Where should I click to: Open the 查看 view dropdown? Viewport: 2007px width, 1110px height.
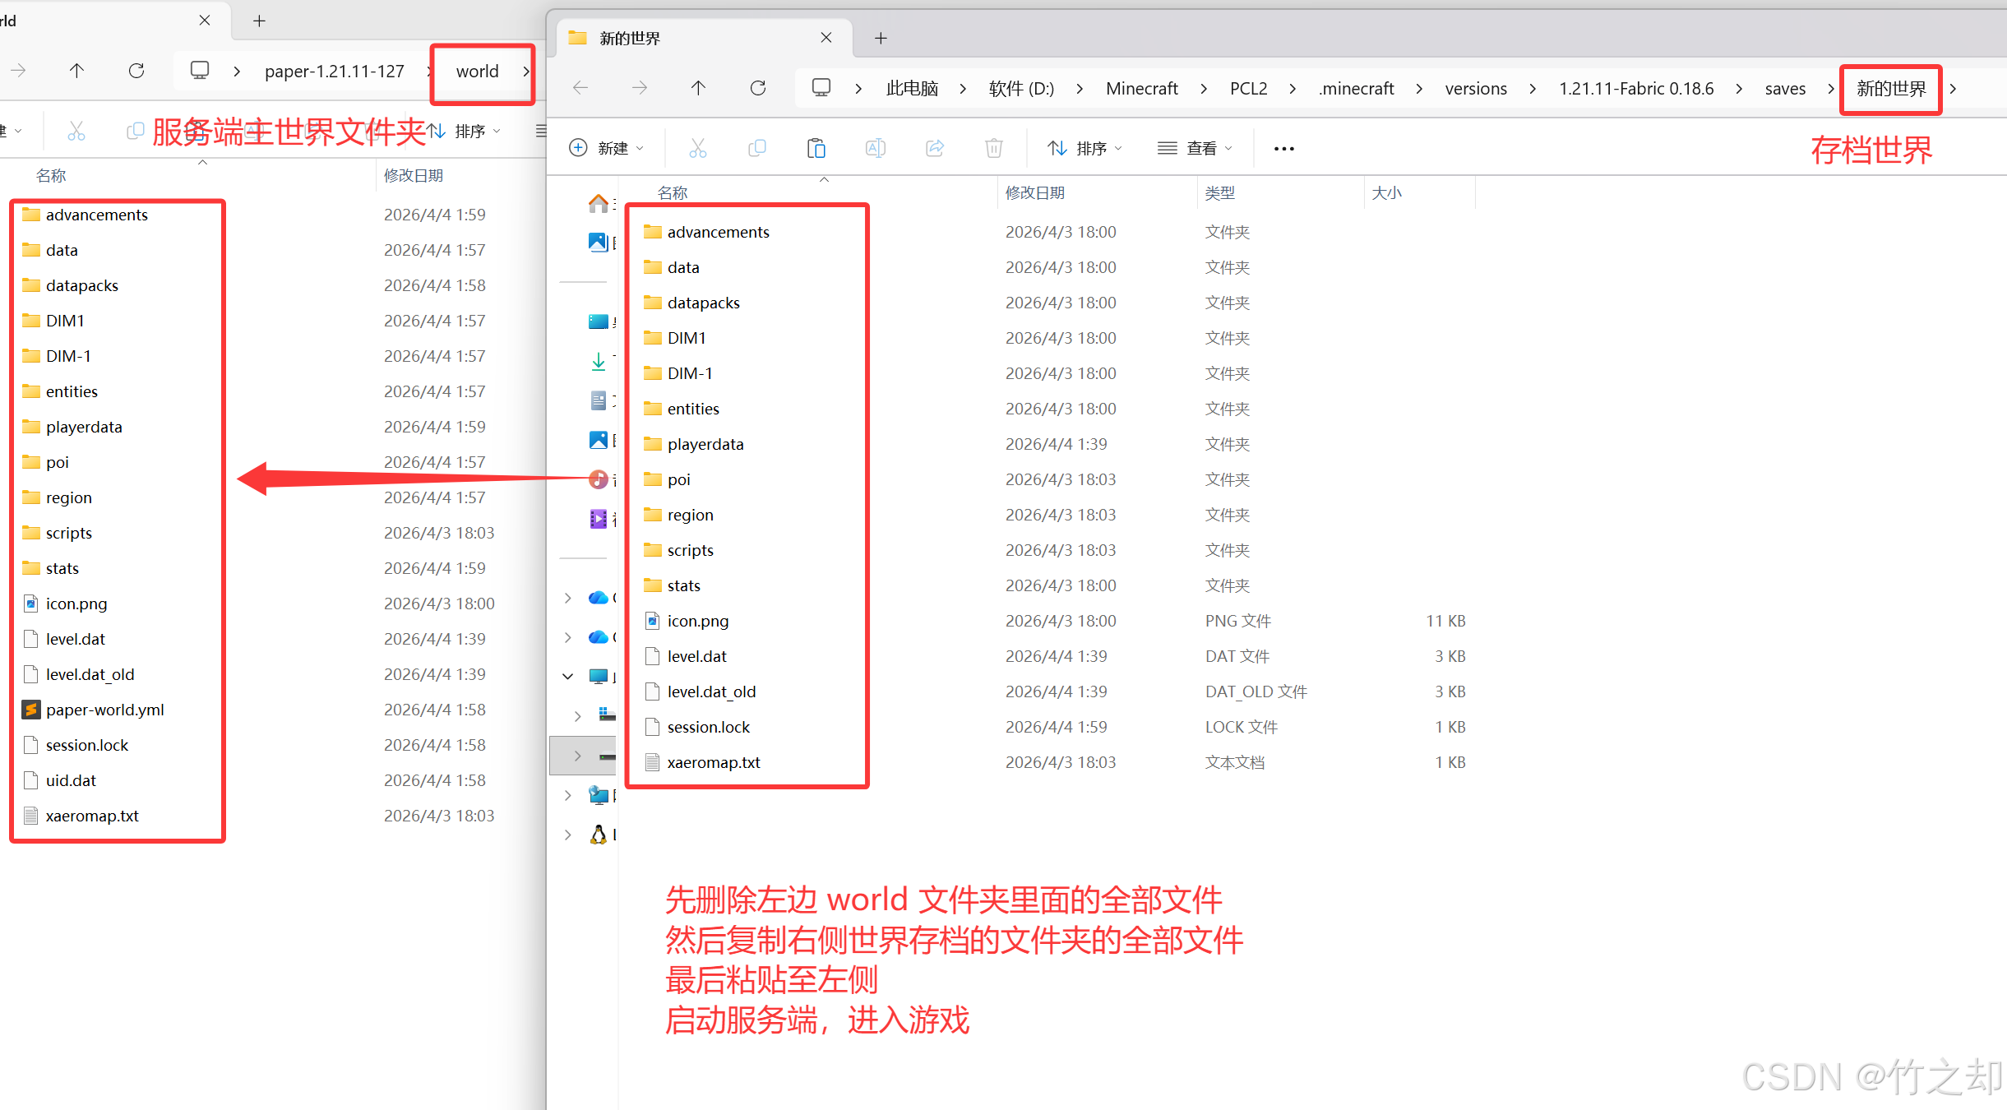point(1195,148)
